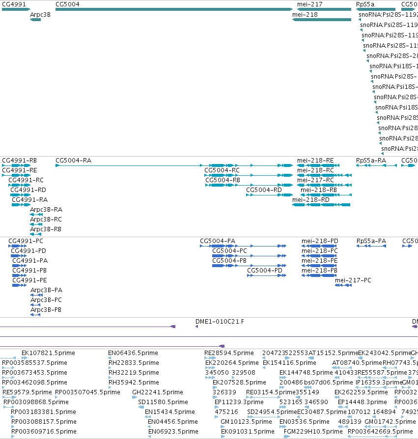Click transcript Arpc3B-RC
This screenshot has width=418, height=439.
46,219
